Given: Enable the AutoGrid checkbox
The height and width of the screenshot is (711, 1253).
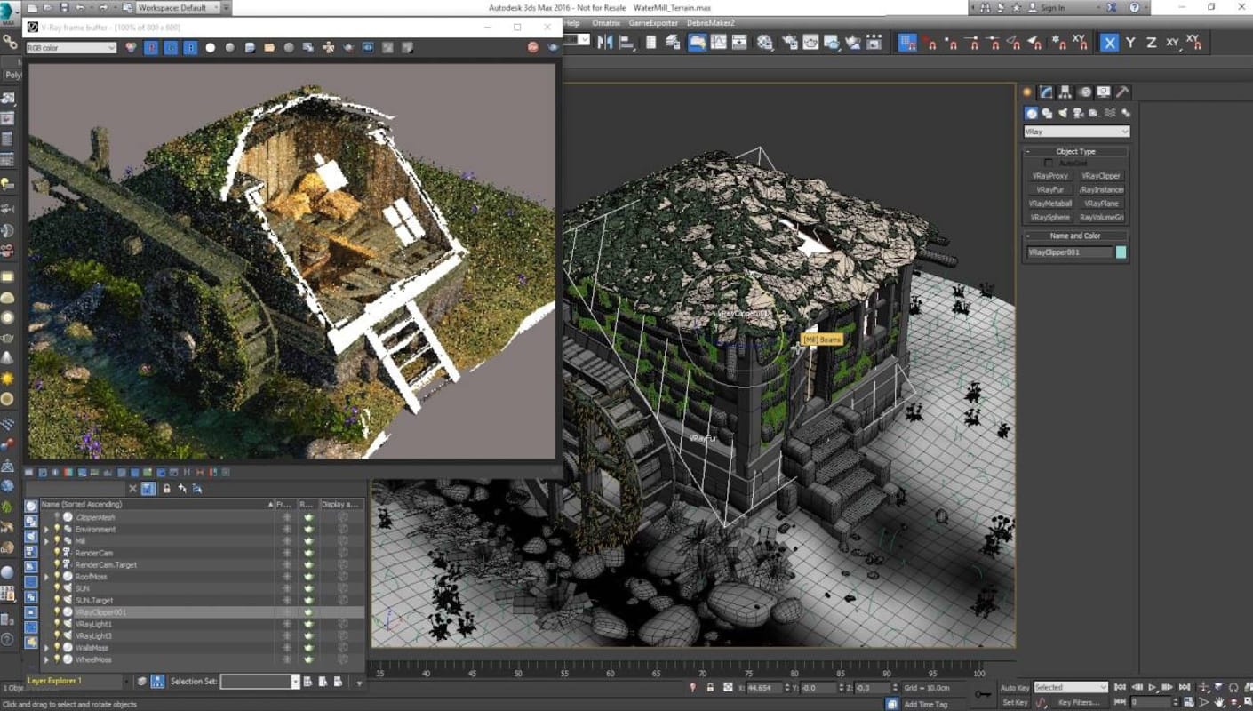Looking at the screenshot, I should point(1049,164).
